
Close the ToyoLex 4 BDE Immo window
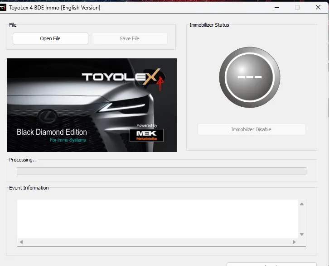(318, 7)
